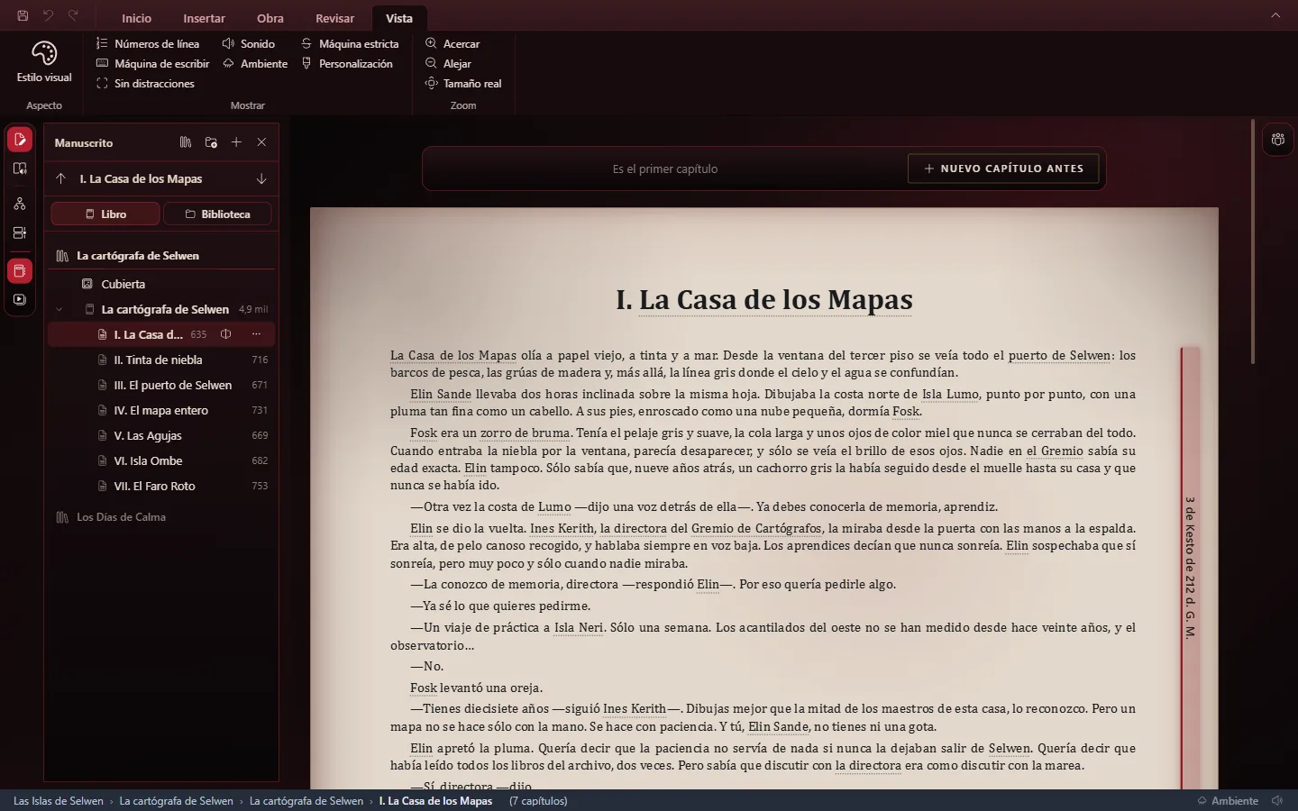Collapse the ribbon with the top-right chevron
1298x811 pixels.
[1275, 15]
